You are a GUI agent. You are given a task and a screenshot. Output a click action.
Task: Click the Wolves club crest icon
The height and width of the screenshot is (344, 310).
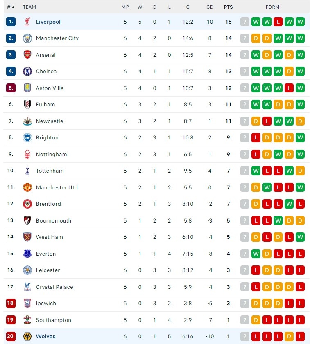click(27, 336)
